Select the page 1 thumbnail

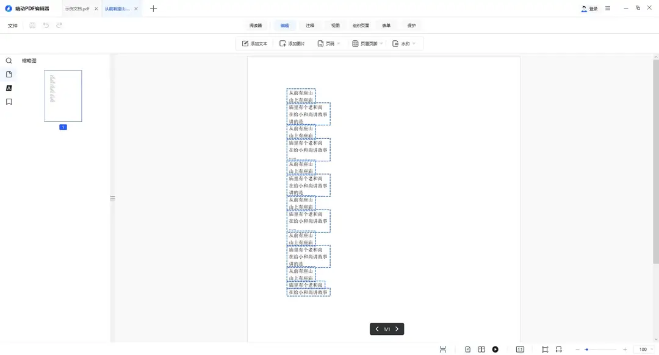click(63, 96)
